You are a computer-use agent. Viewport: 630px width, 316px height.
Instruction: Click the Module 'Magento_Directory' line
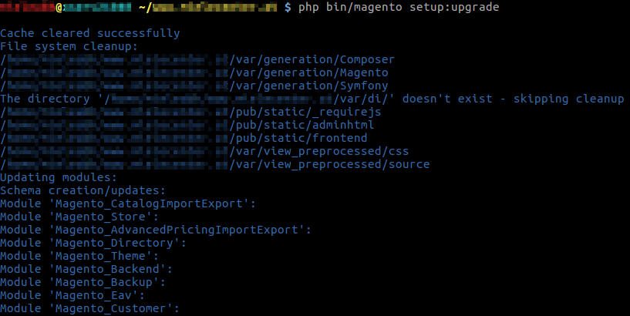[x=93, y=243]
